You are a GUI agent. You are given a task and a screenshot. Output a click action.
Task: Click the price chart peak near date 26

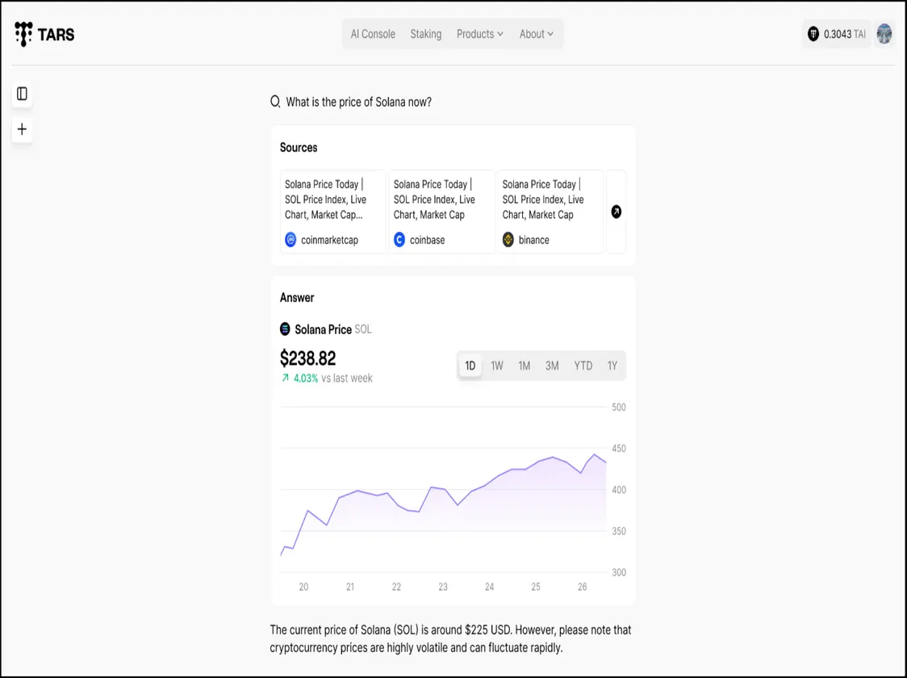tap(595, 454)
